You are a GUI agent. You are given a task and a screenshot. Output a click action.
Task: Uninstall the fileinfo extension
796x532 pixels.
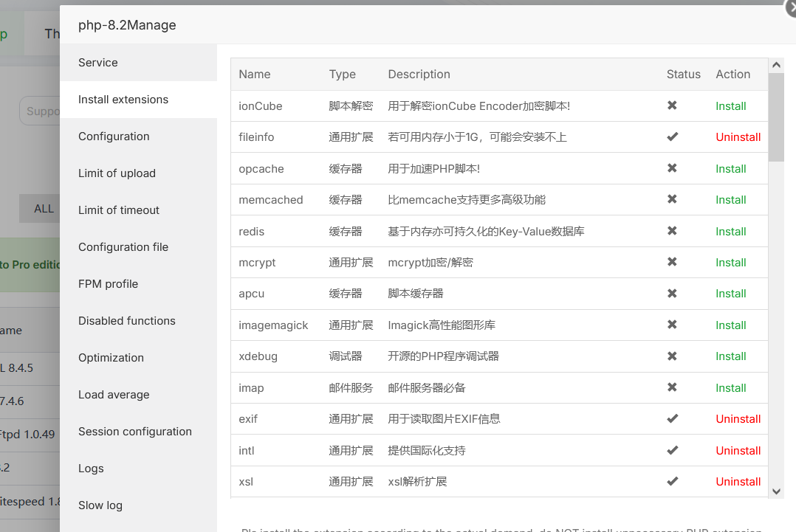(x=738, y=137)
